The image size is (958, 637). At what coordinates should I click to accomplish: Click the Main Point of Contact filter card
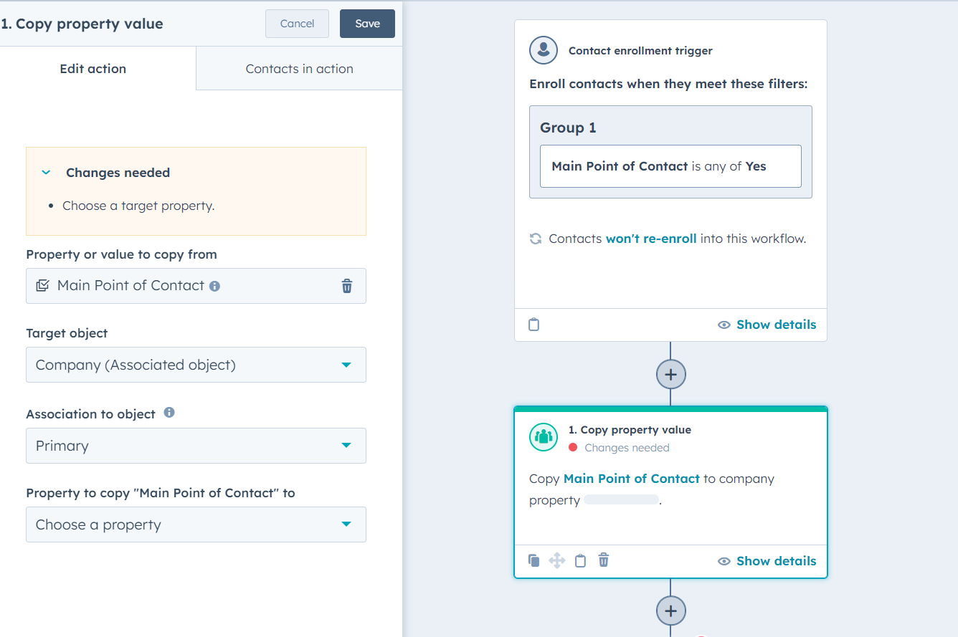670,166
